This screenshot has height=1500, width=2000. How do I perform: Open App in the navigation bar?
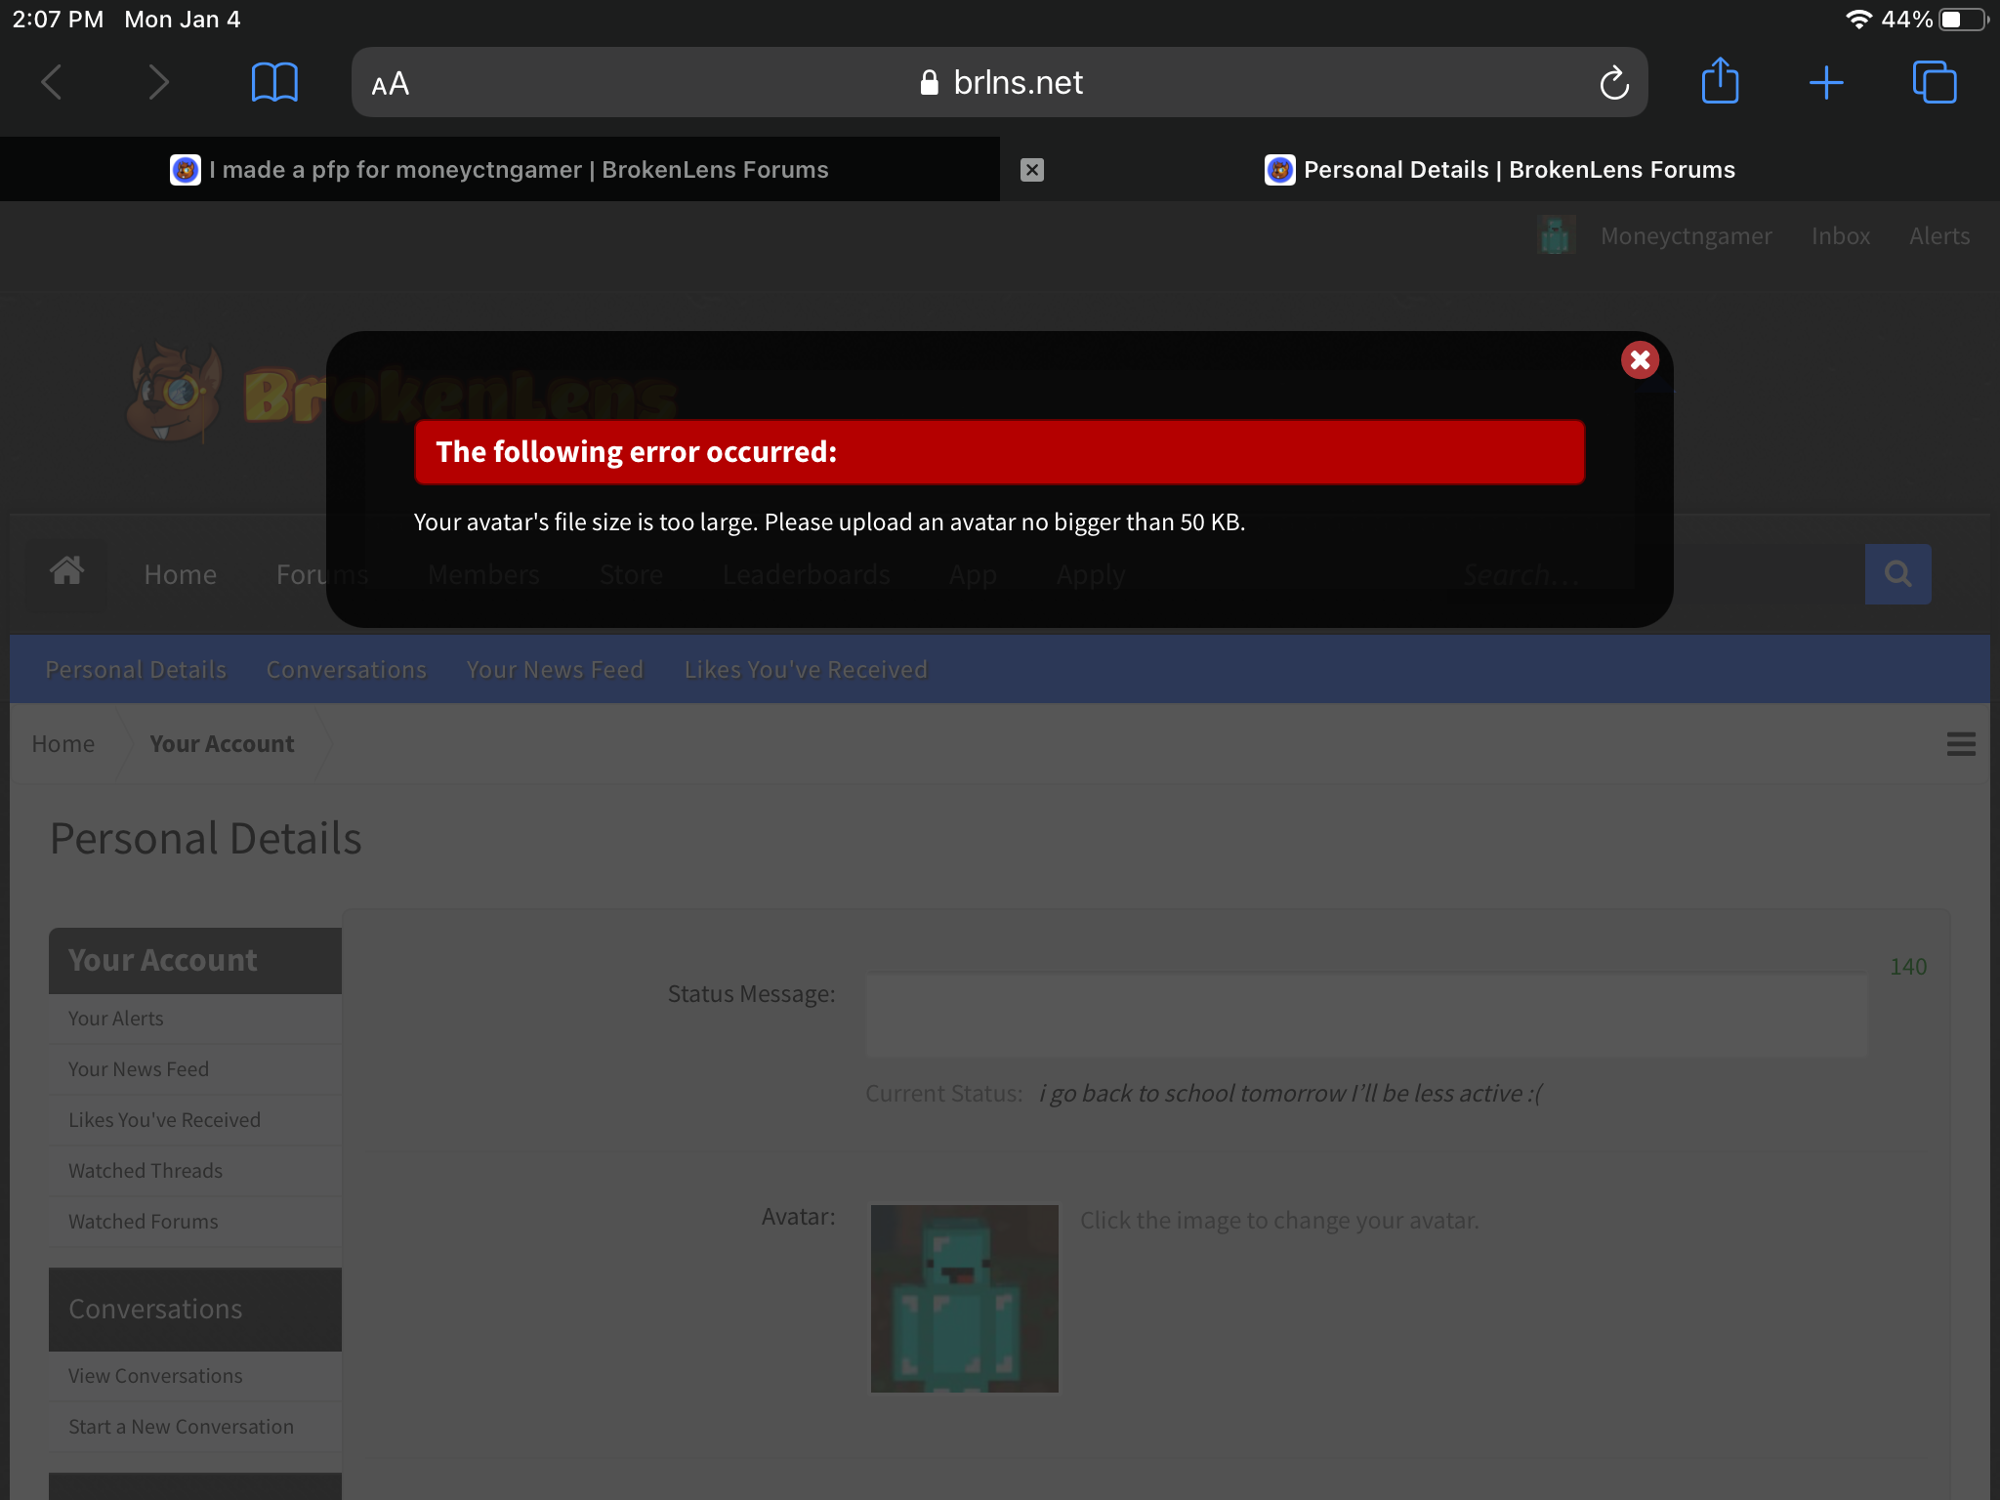tap(973, 574)
